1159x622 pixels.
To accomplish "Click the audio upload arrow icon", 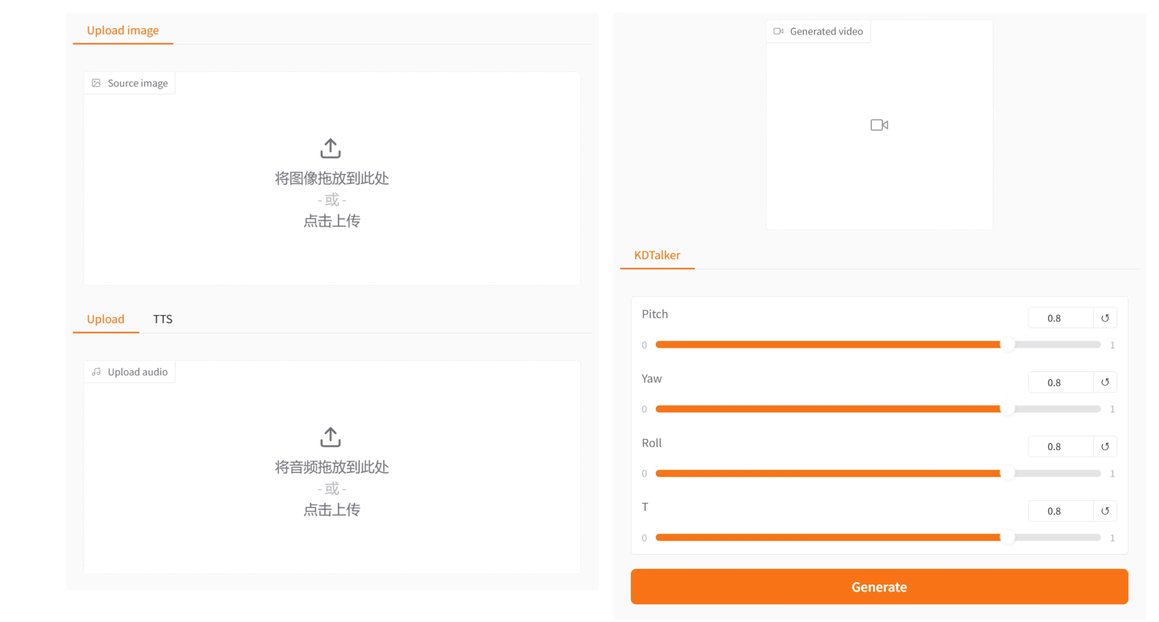I will [x=331, y=437].
